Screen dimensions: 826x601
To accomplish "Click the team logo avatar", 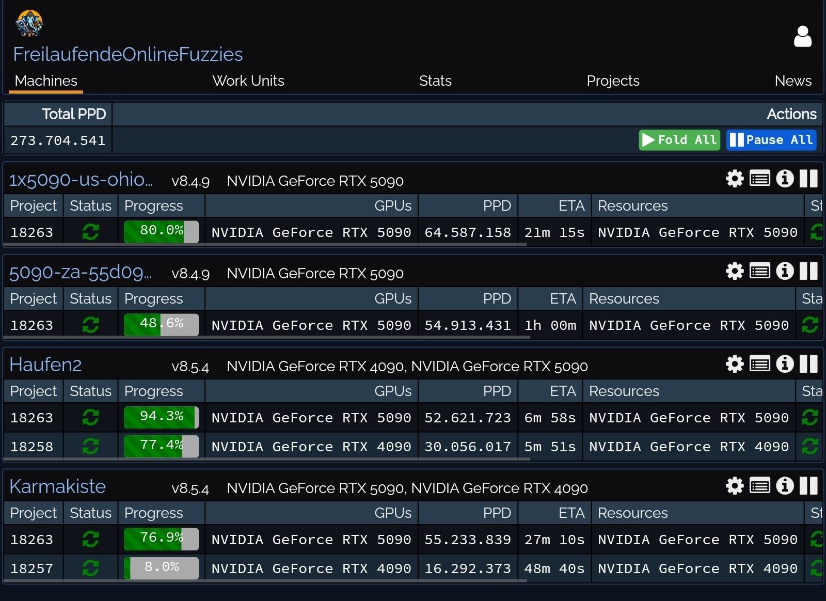I will point(29,24).
